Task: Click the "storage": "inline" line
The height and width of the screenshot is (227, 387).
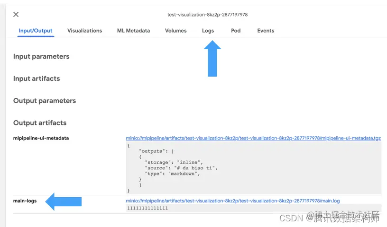Action: 174,162
